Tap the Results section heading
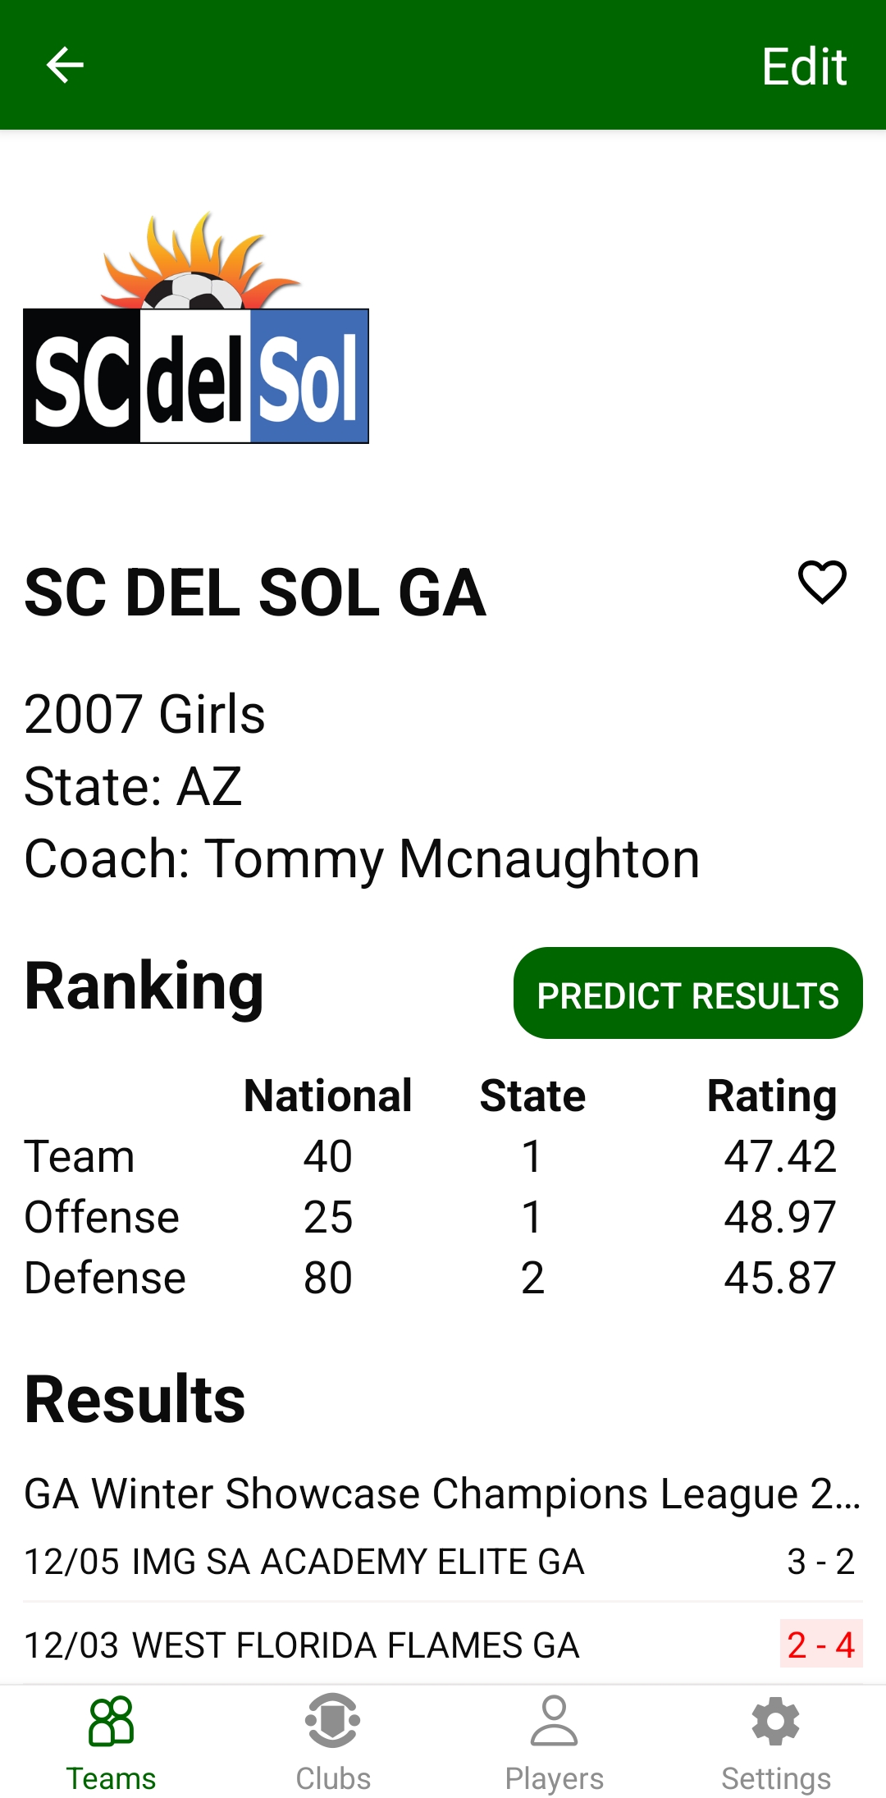The height and width of the screenshot is (1798, 886). point(135,1399)
